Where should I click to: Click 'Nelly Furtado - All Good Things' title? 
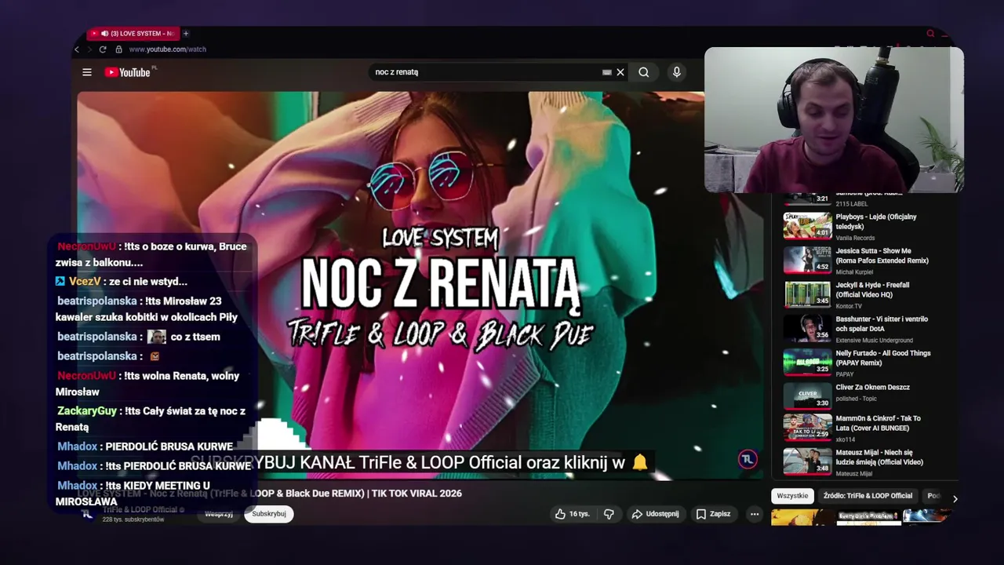[x=882, y=358]
